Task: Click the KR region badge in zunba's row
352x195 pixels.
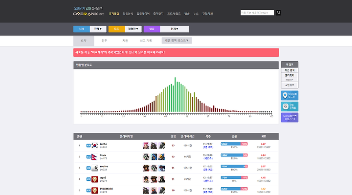Action: (88, 146)
